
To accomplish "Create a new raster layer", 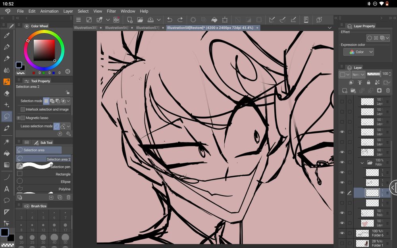I will (x=345, y=90).
